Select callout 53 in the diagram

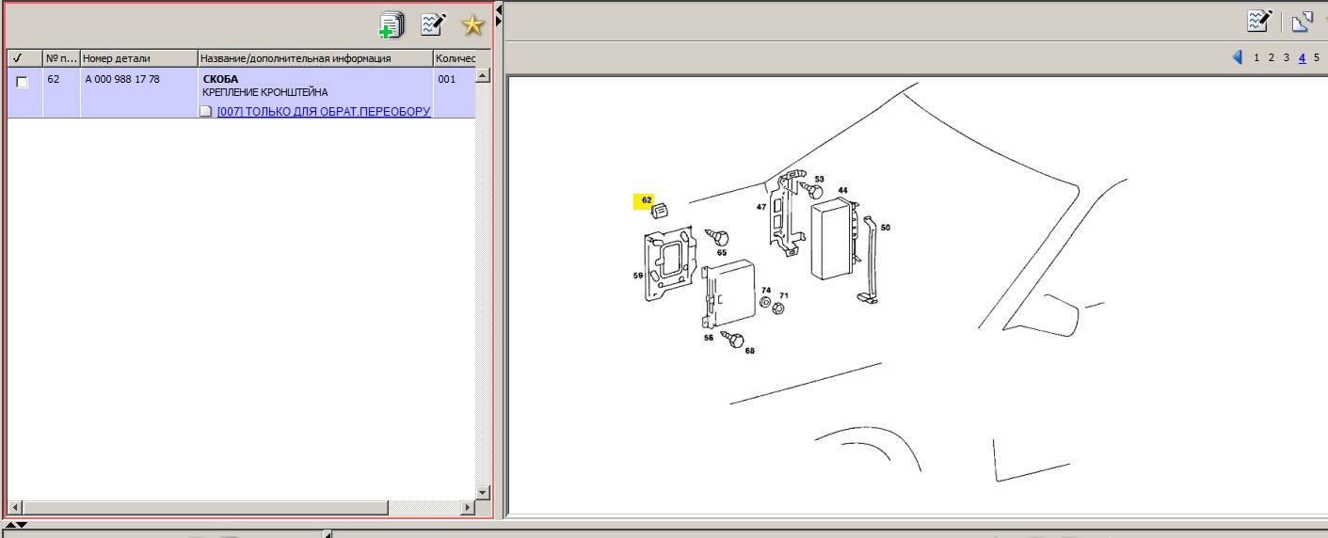click(x=819, y=179)
